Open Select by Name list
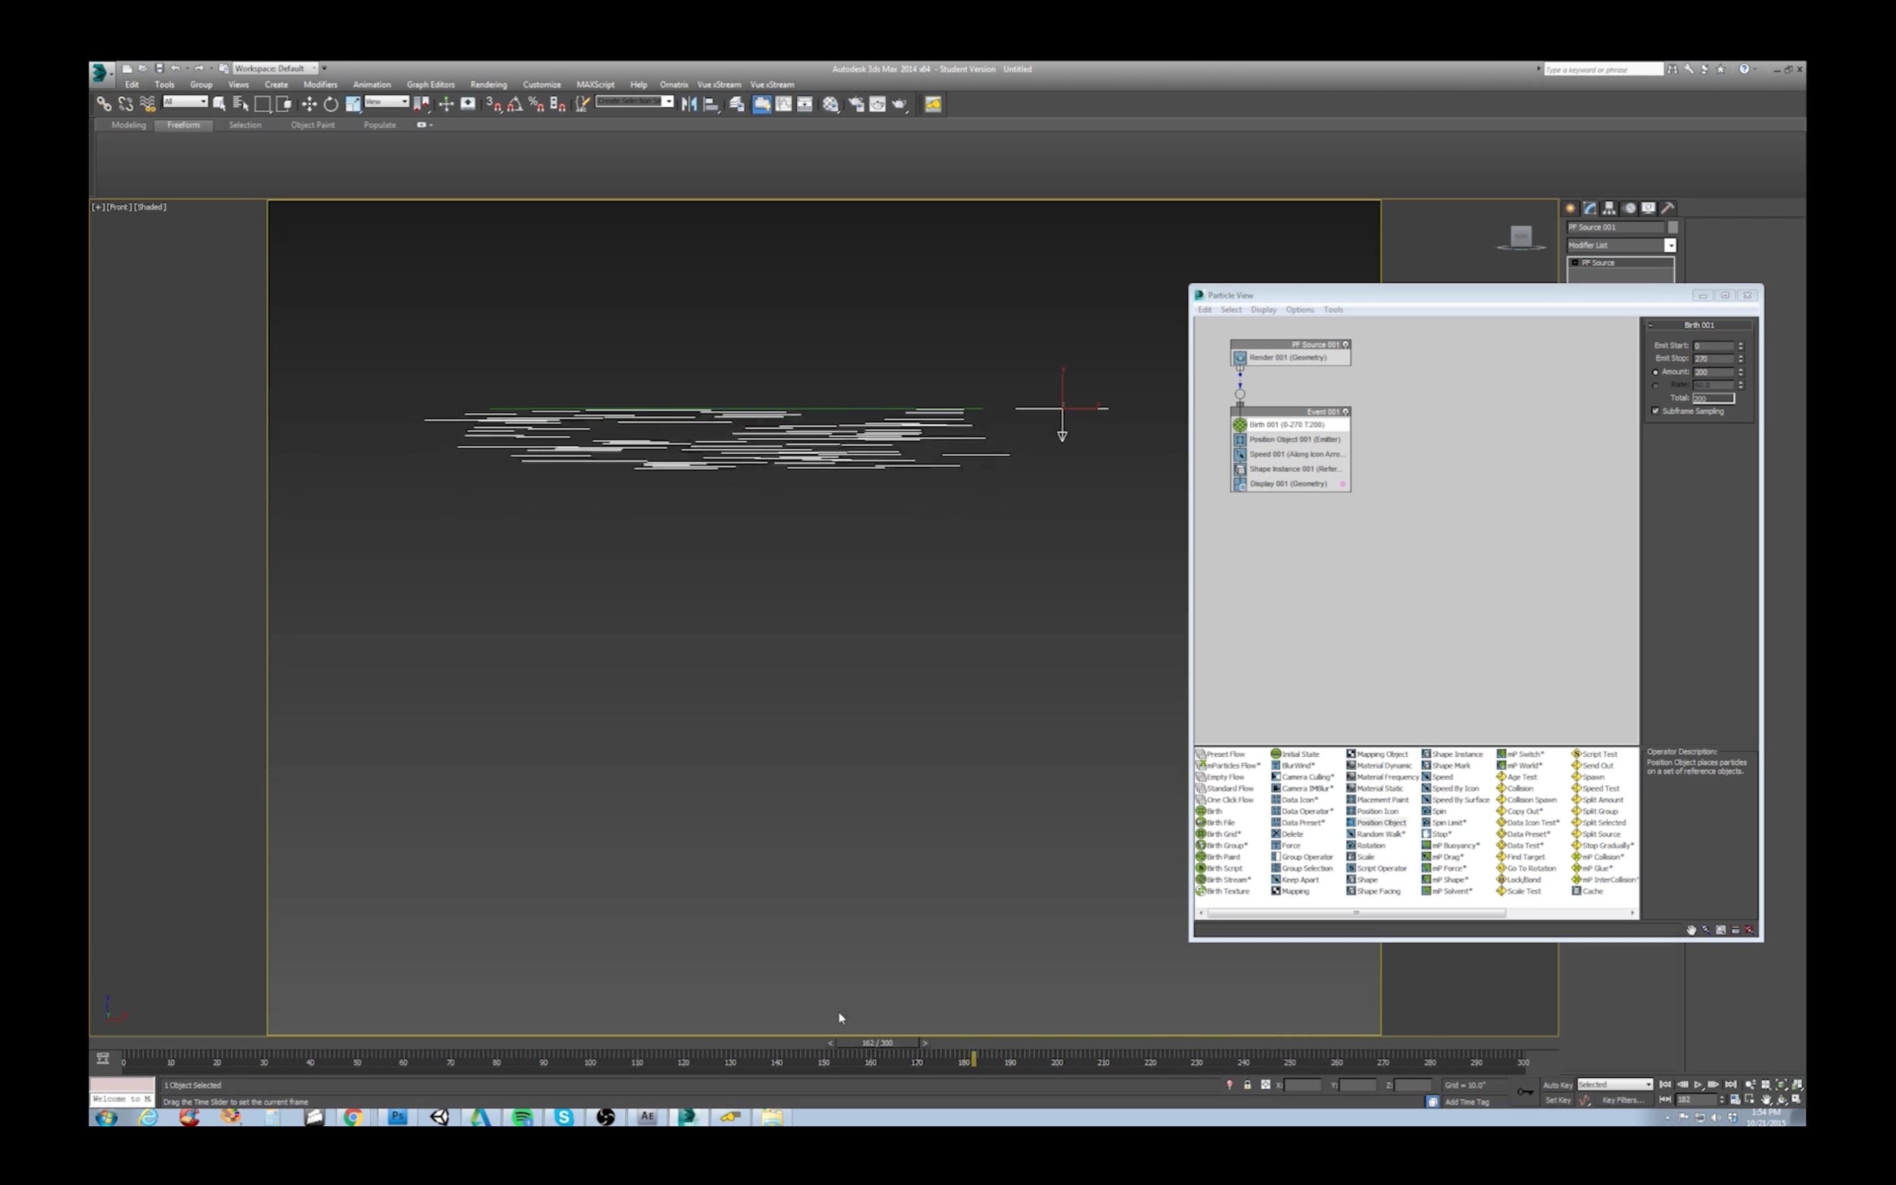Screen dimensions: 1896x1185 (x=240, y=103)
